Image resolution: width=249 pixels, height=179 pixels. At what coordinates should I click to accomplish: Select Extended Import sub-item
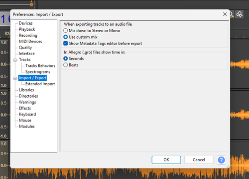pos(40,84)
